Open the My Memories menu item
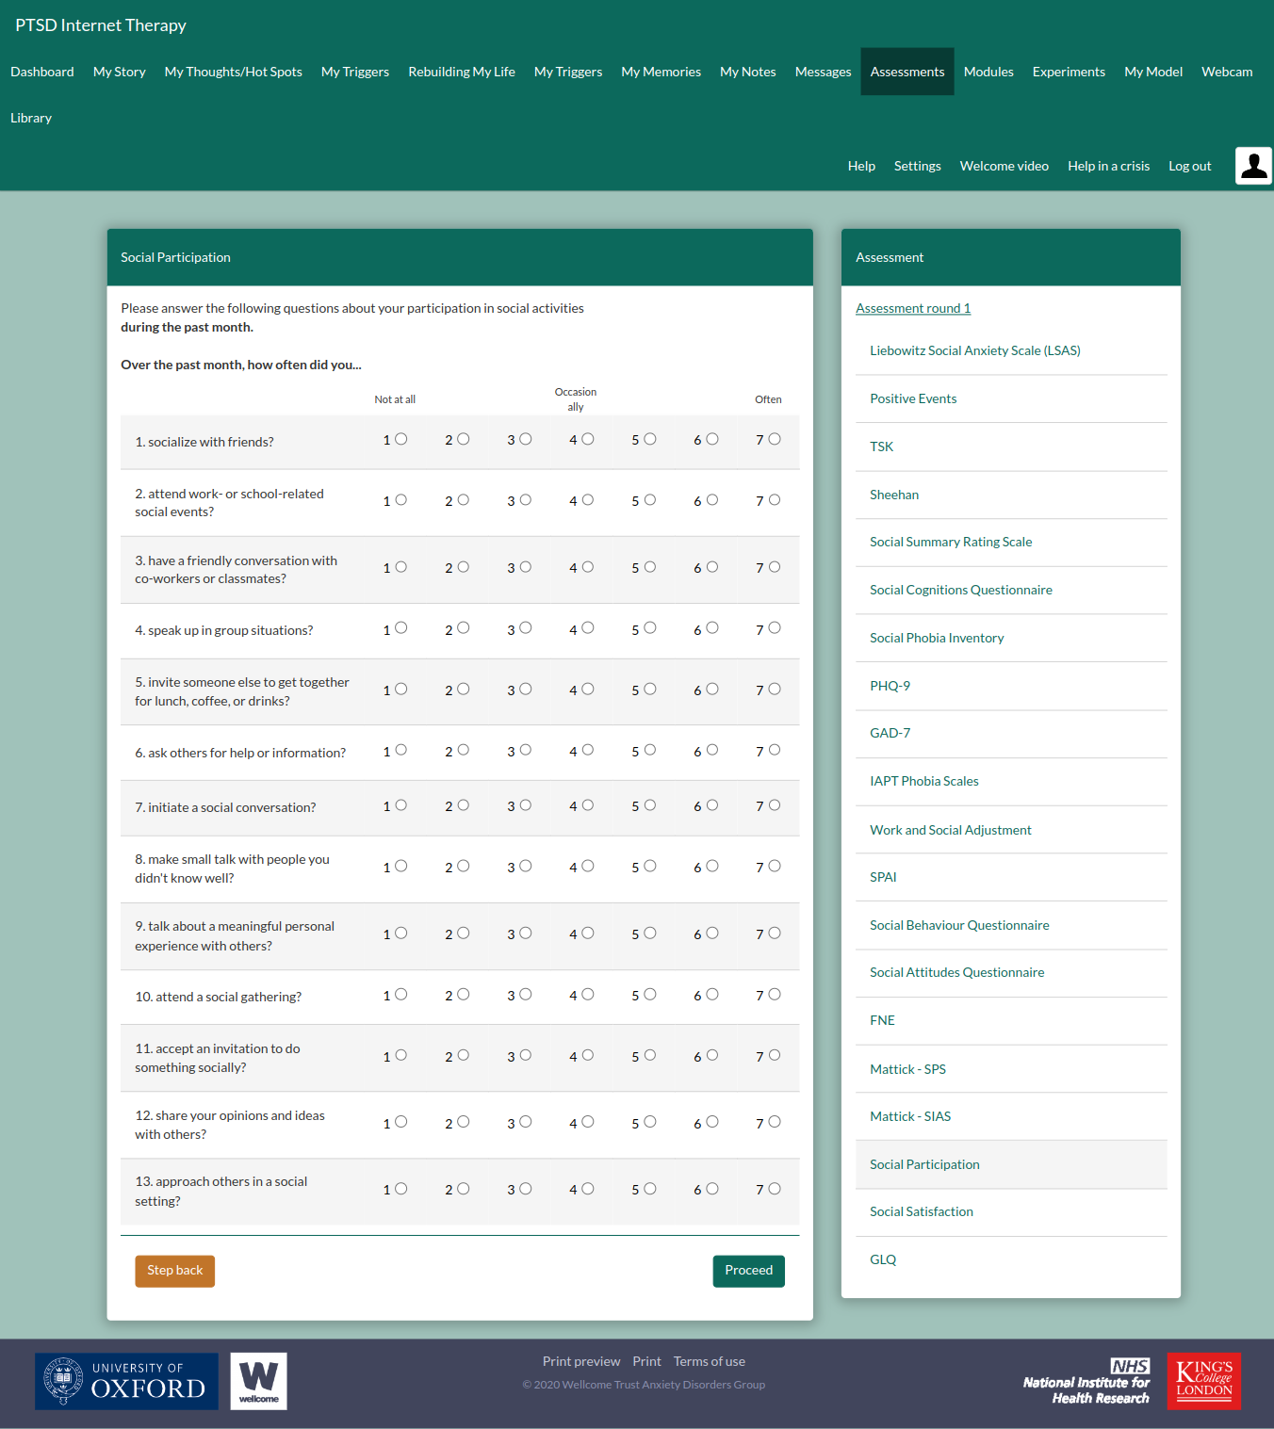1274x1429 pixels. pyautogui.click(x=661, y=72)
